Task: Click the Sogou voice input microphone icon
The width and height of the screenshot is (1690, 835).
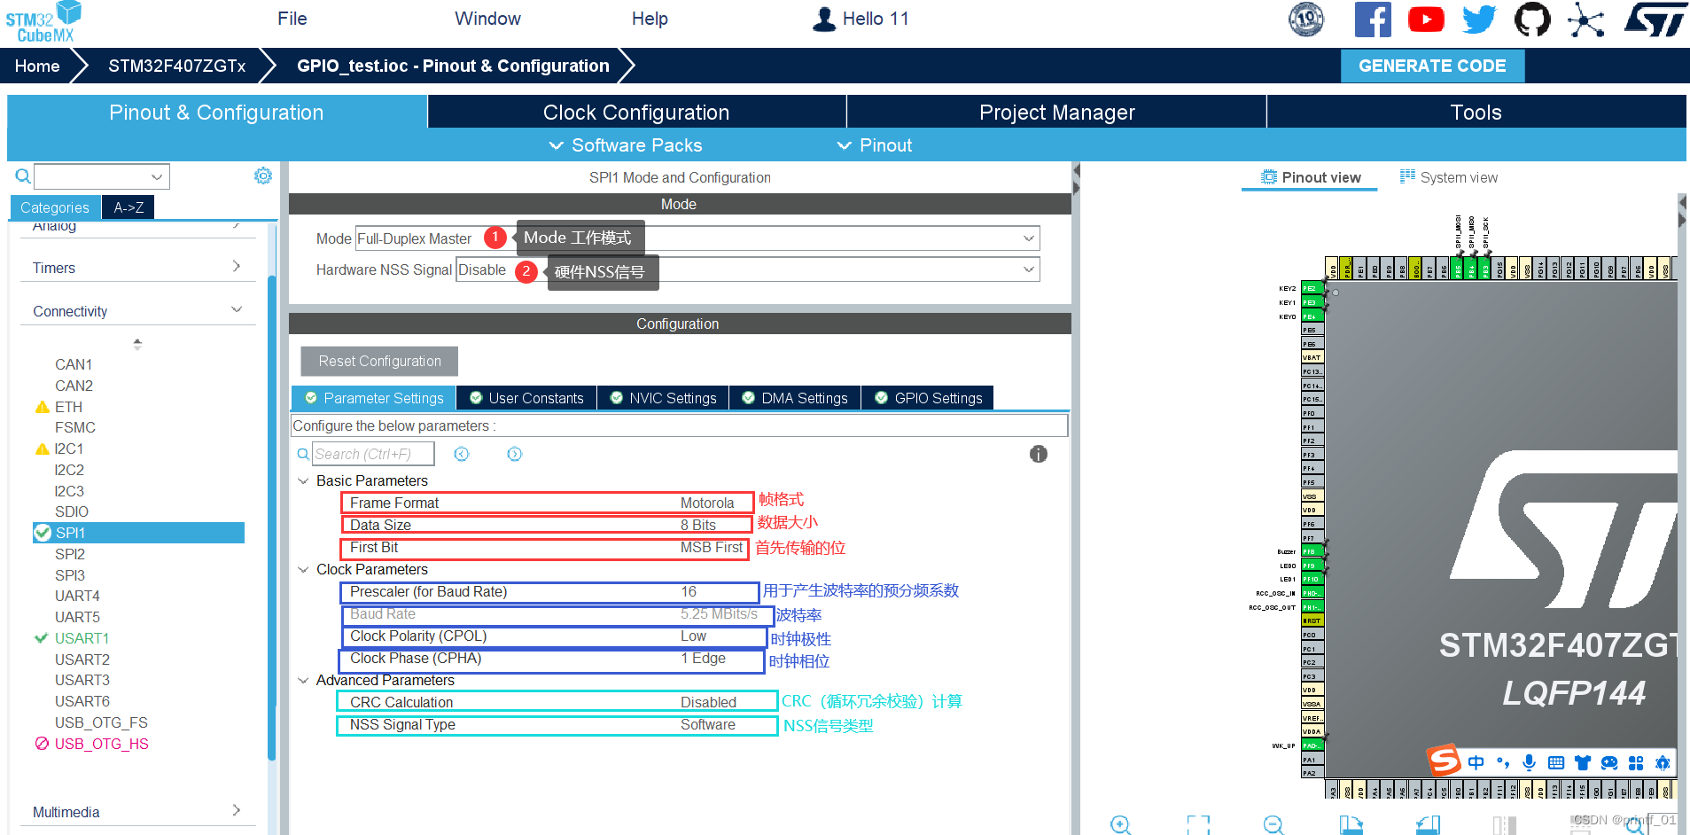Action: tap(1529, 762)
